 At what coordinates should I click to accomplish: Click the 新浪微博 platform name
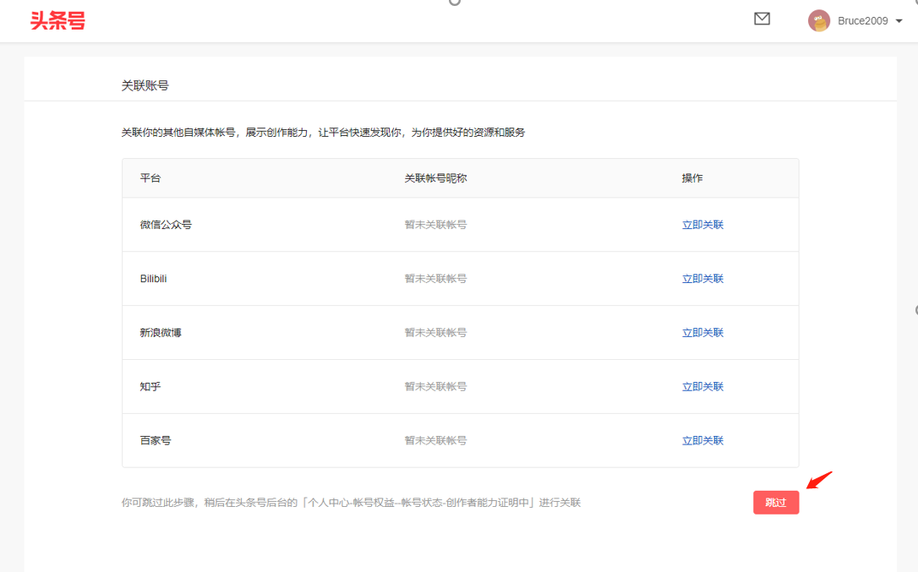click(161, 333)
